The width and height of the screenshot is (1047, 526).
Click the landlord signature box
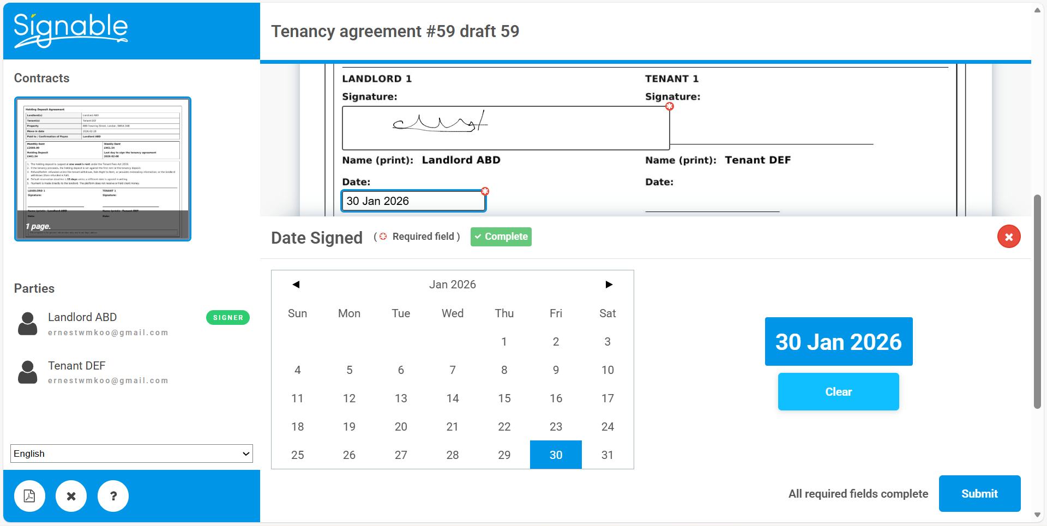pyautogui.click(x=505, y=128)
